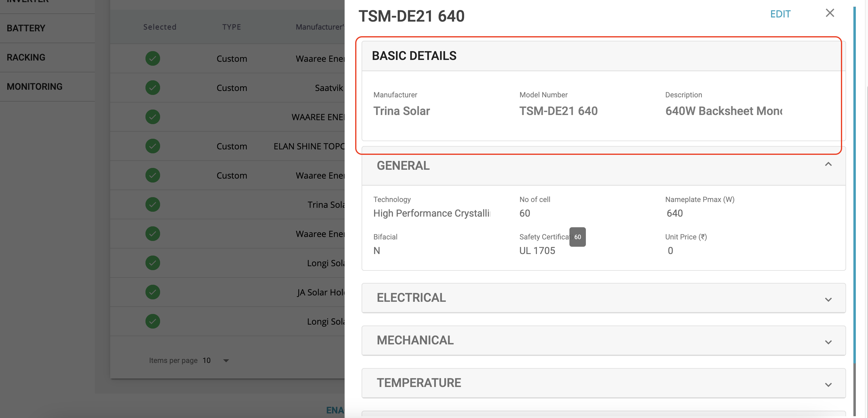Click the Selected column header

(x=160, y=27)
